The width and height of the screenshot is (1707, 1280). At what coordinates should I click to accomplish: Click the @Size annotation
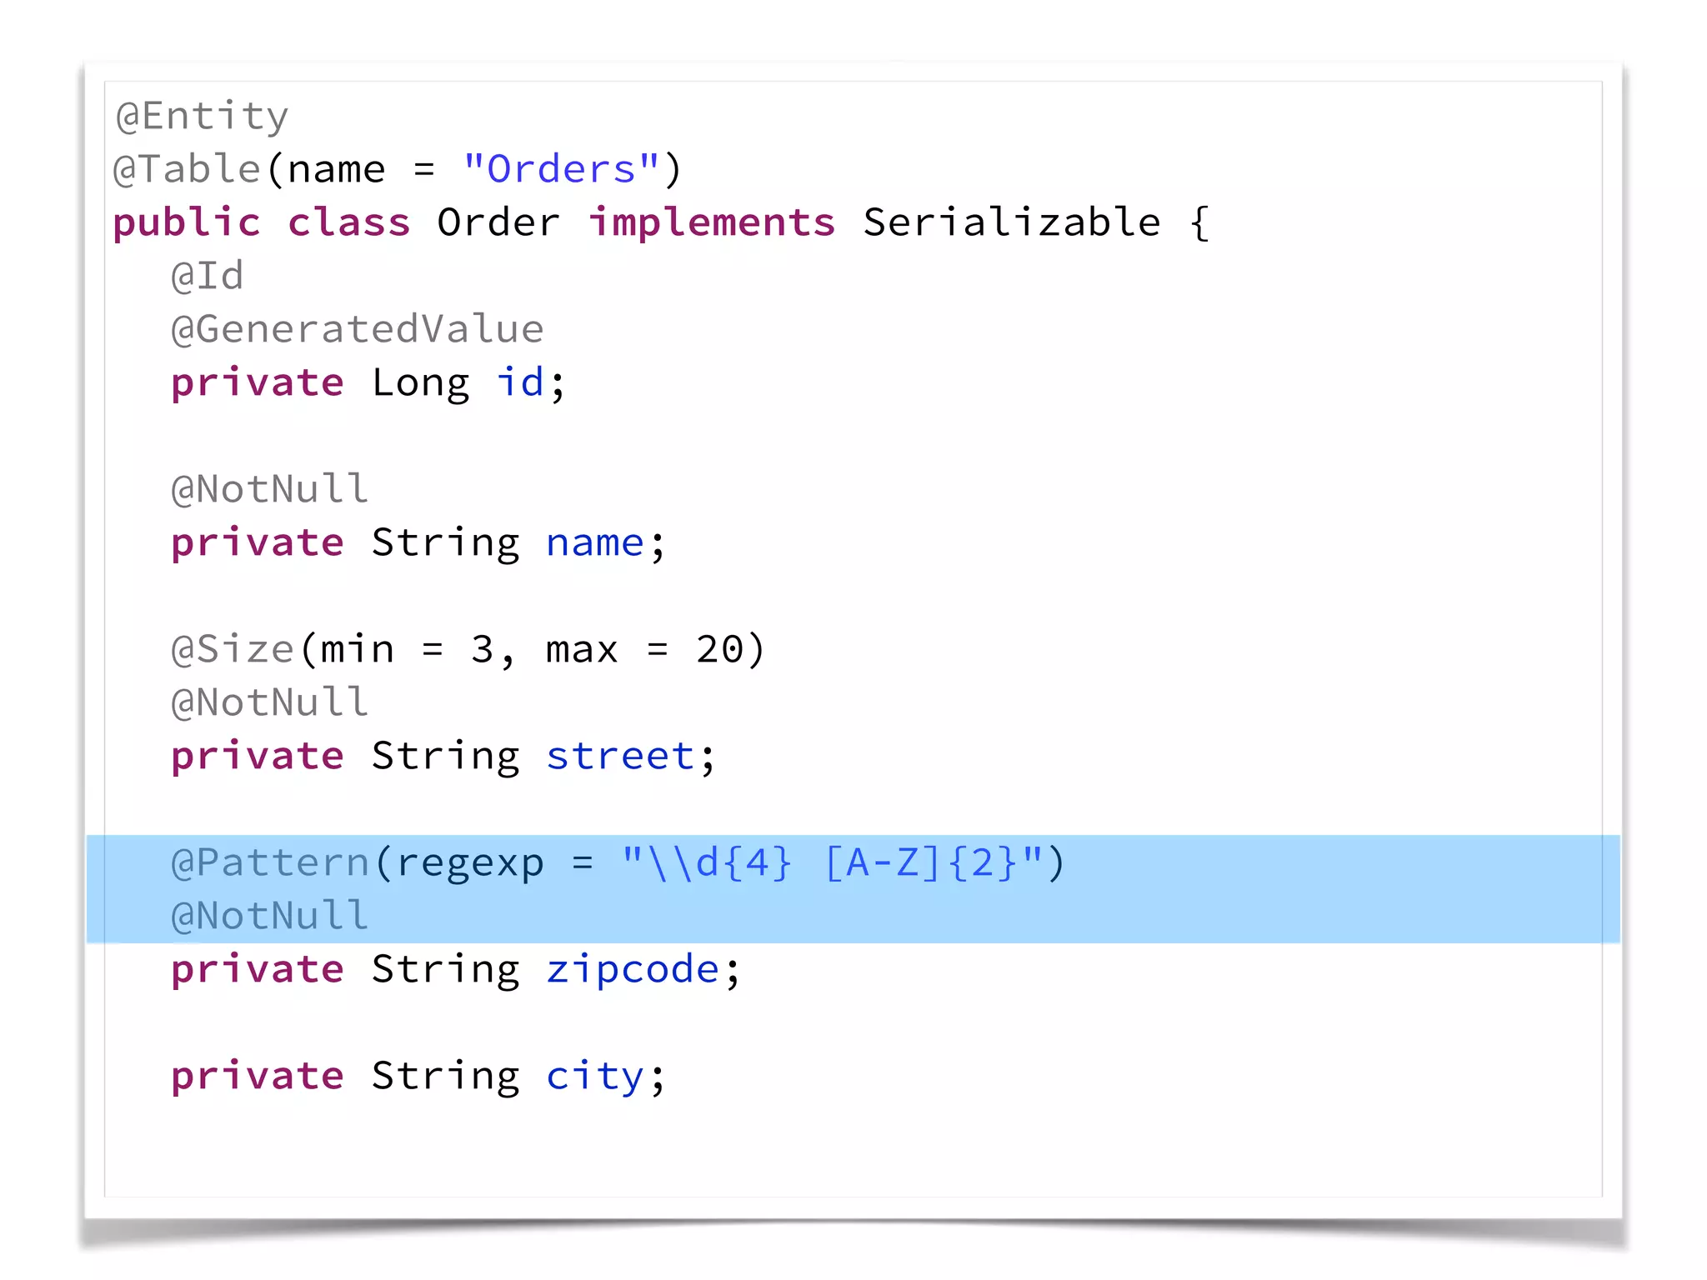[x=233, y=649]
